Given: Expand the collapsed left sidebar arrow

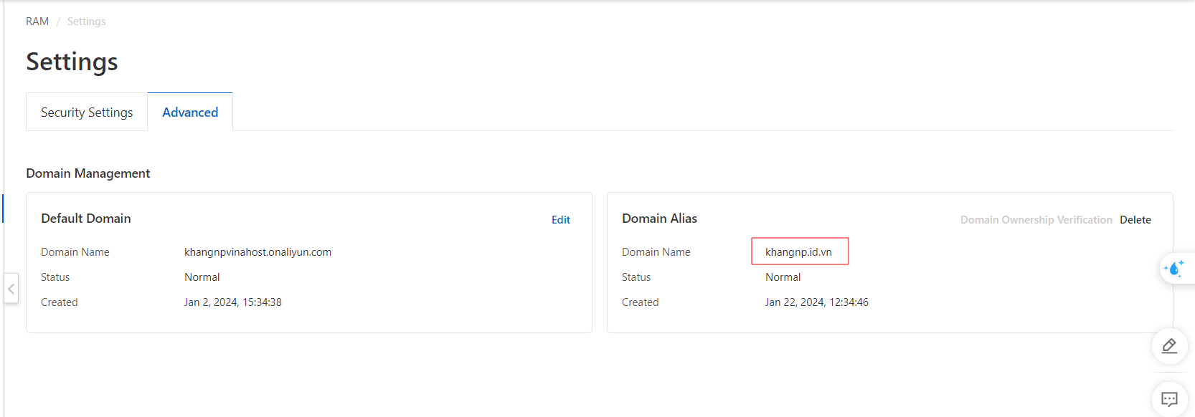Looking at the screenshot, I should click(11, 289).
